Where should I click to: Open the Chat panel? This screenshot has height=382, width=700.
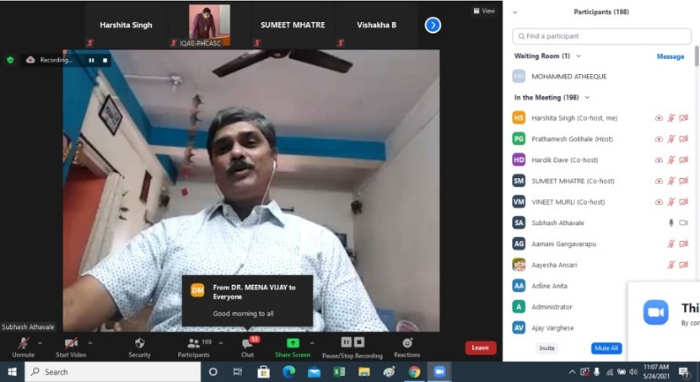tap(247, 344)
